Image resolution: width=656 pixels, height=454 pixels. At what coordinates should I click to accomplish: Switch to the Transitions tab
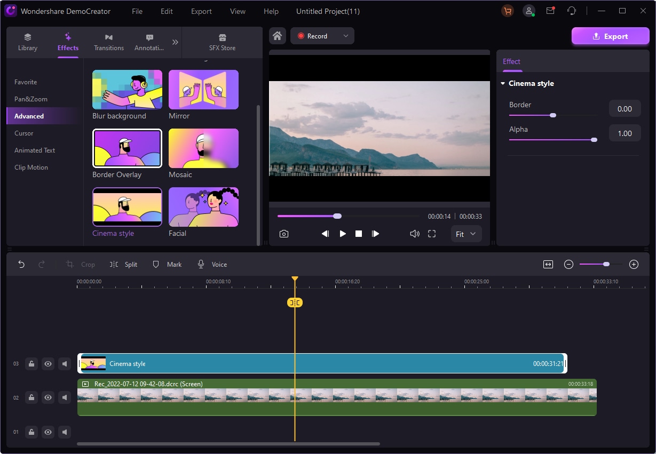[x=109, y=42]
